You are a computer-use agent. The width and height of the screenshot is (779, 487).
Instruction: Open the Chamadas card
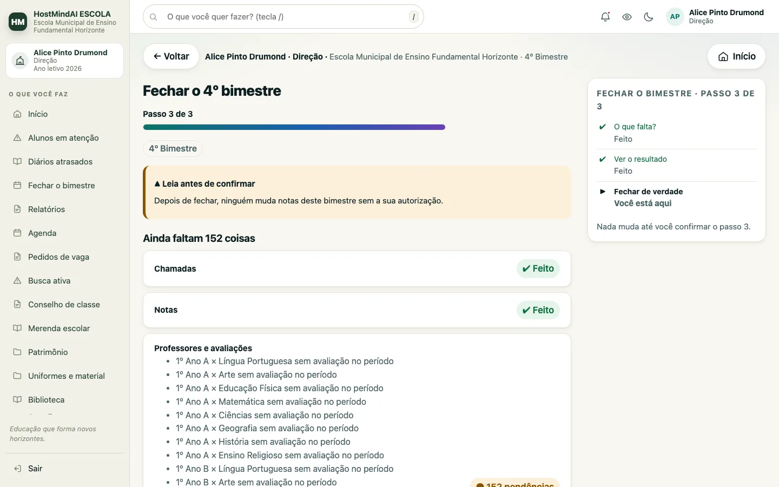(x=357, y=269)
